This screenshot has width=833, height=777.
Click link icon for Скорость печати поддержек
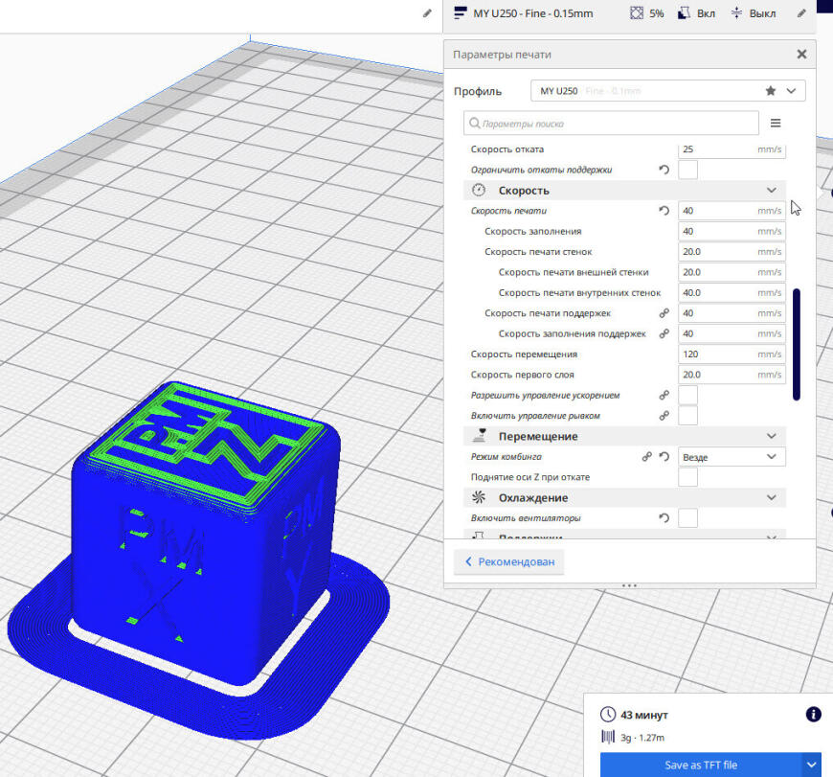click(x=664, y=313)
